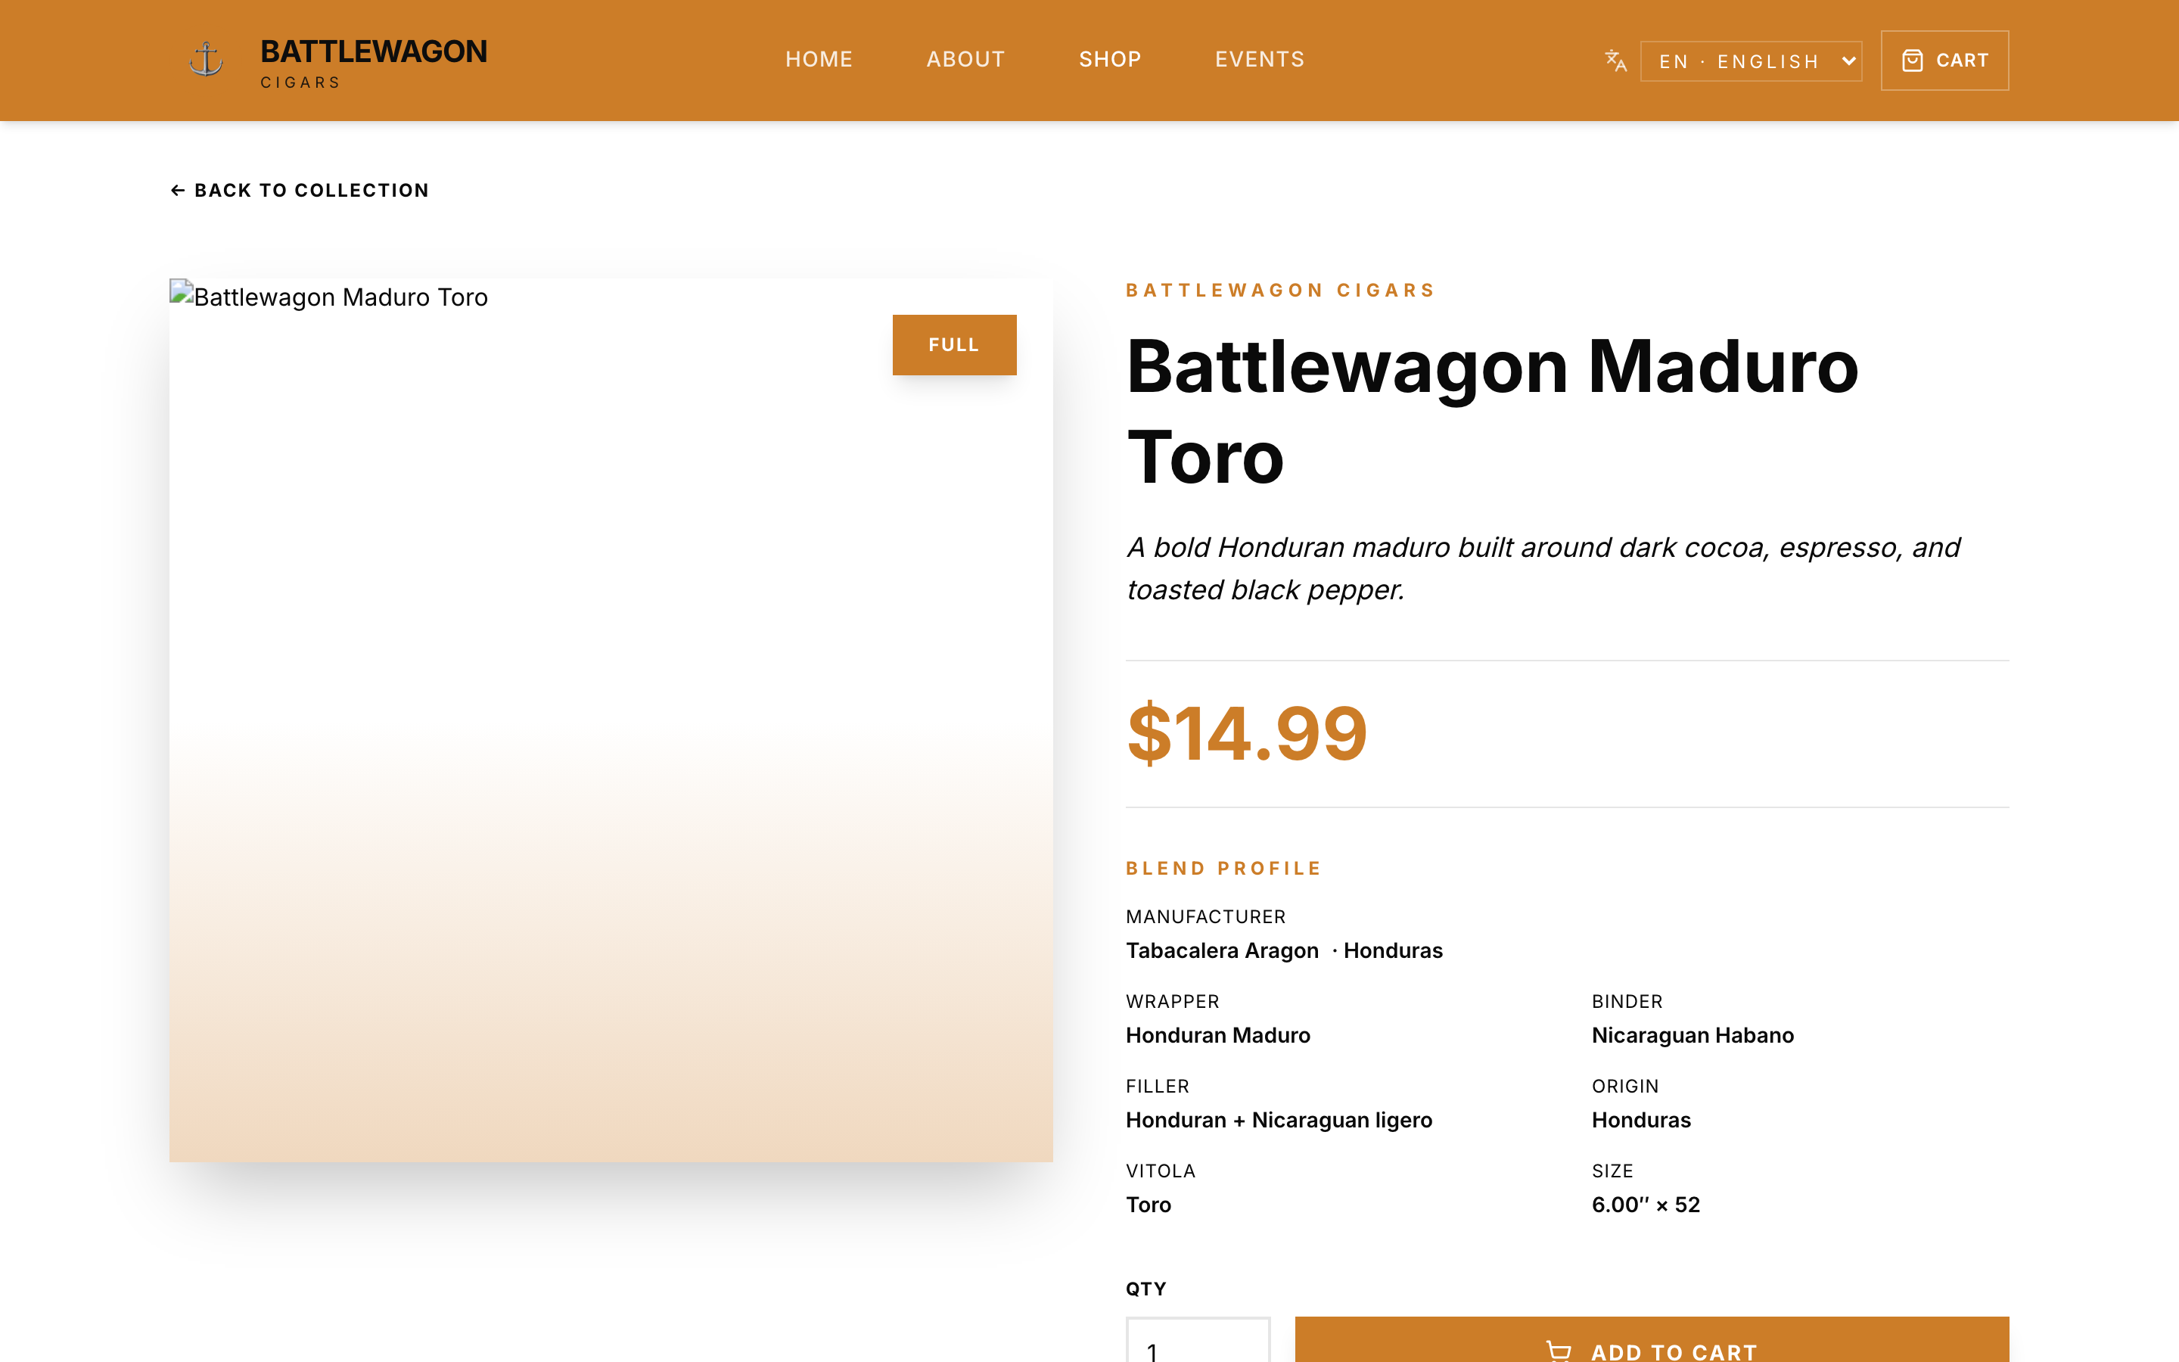2179x1362 pixels.
Task: Click the FULL strength badge
Action: [953, 344]
